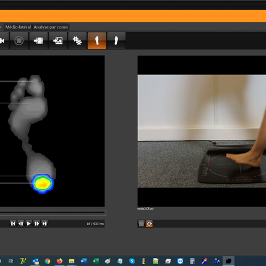Click the import image picture icon
Viewport: 266px width, 266px height.
pyautogui.click(x=58, y=41)
